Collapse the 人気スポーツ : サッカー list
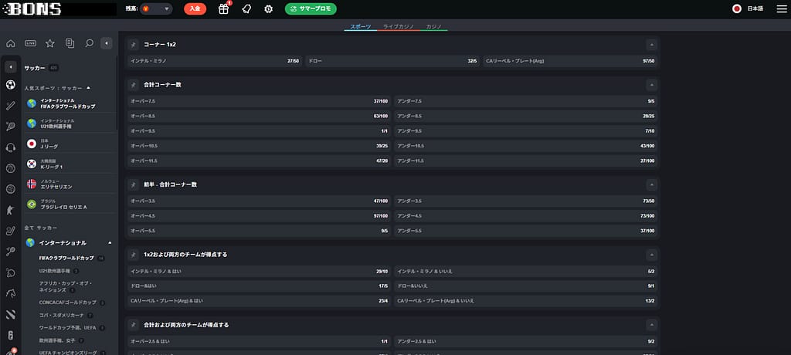791x355 pixels. tap(89, 88)
